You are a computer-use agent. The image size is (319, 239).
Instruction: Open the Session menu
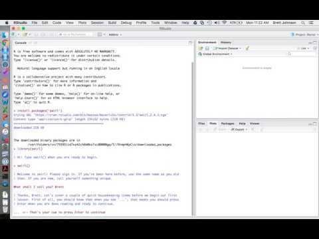coord(97,23)
